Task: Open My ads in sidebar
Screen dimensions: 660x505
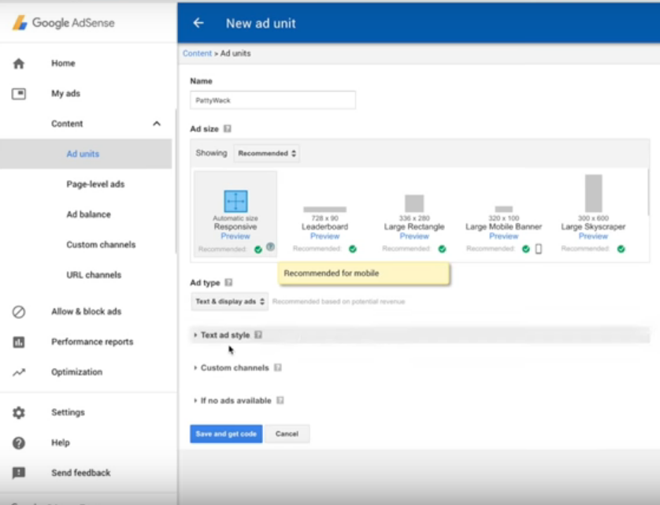Action: 65,94
